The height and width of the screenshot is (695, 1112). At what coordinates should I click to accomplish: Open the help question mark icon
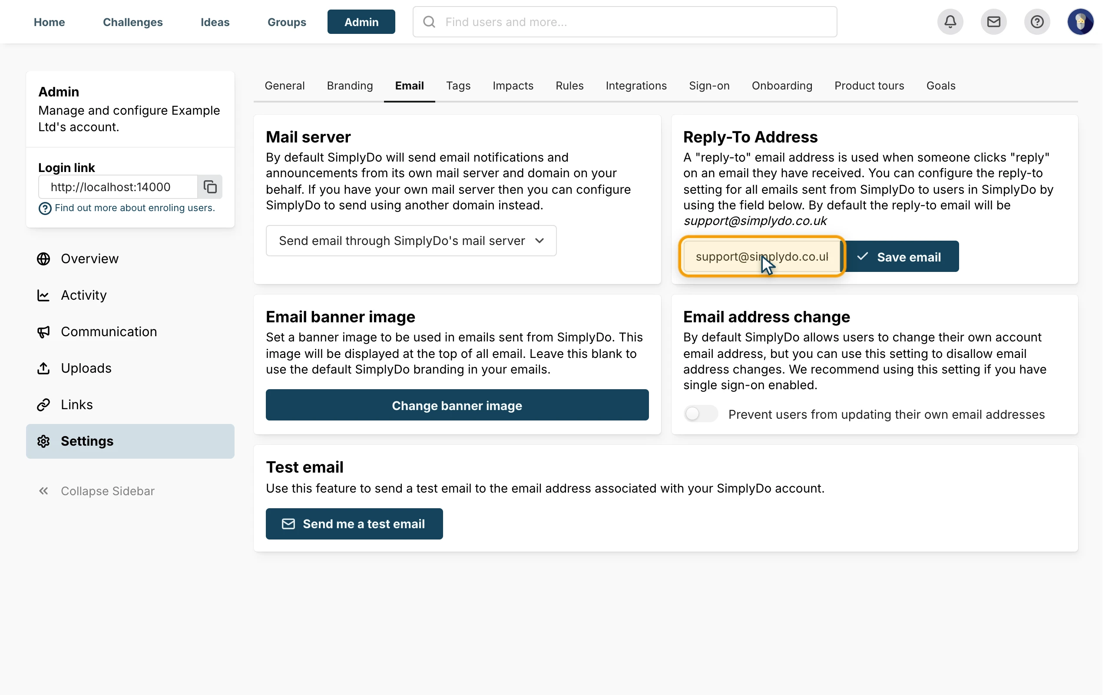pyautogui.click(x=1037, y=22)
